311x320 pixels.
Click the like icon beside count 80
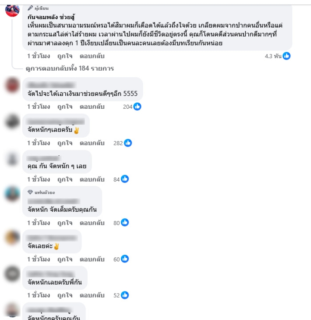tap(125, 223)
